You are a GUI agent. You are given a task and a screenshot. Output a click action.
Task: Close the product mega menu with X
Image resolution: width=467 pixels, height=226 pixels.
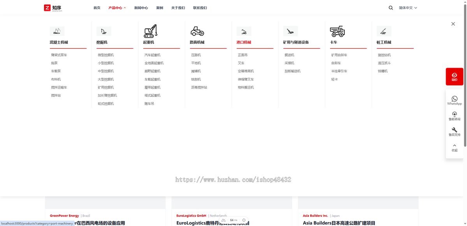[x=453, y=24]
